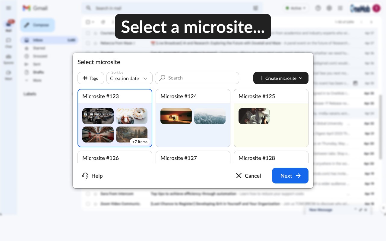Click the +7 items badge
This screenshot has width=386, height=241.
(140, 142)
